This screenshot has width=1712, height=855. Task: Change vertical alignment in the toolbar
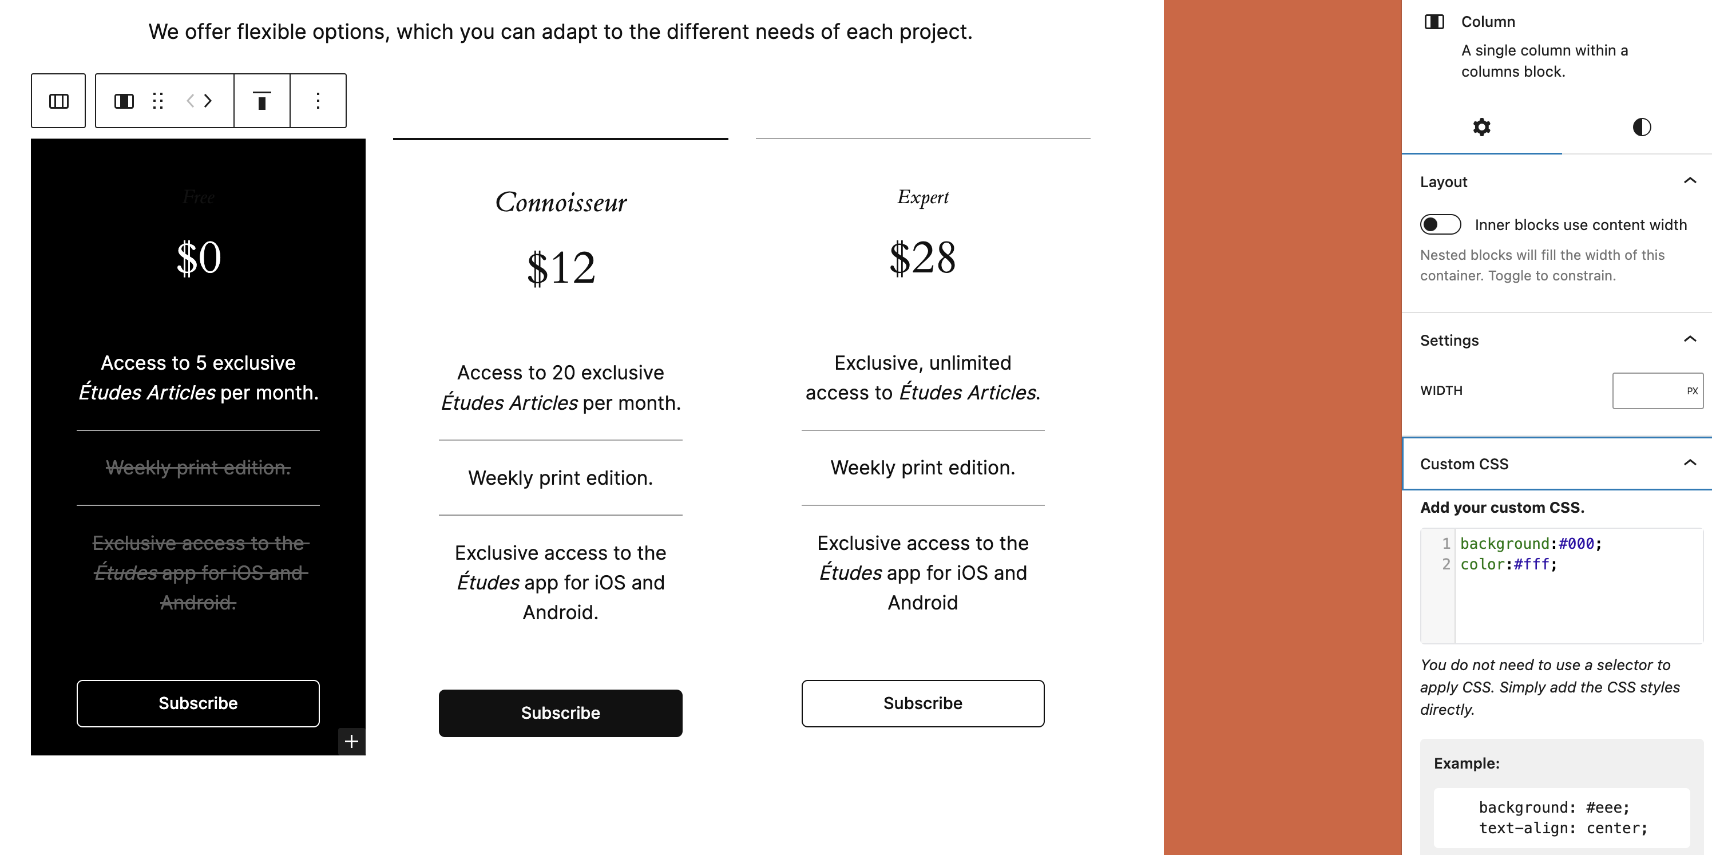[262, 101]
